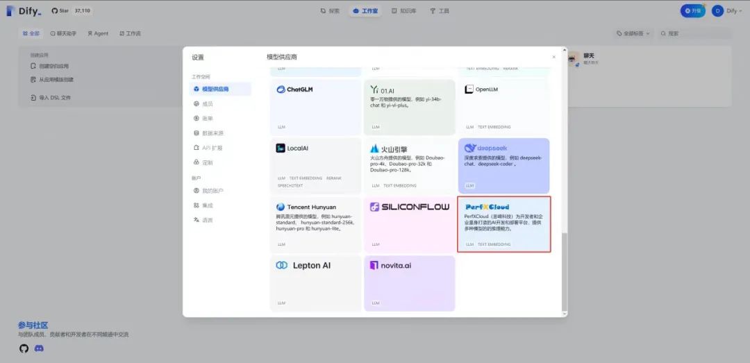The image size is (750, 363).
Task: Filter apps by 工作流
Action: (130, 33)
